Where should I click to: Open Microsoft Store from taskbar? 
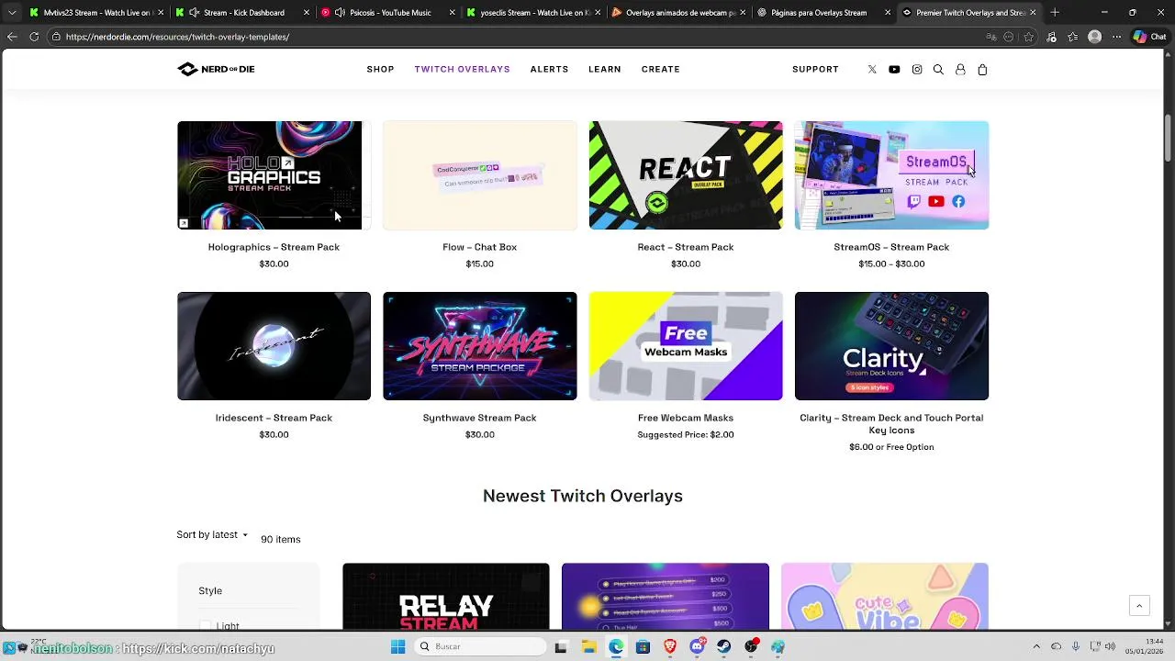[643, 646]
